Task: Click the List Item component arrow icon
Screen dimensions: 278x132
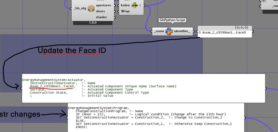Action: pos(135,6)
